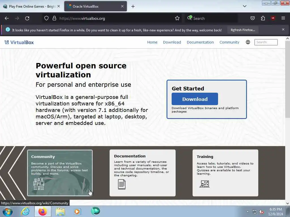
Task: Open a new tab with the plus button
Action: point(133,6)
